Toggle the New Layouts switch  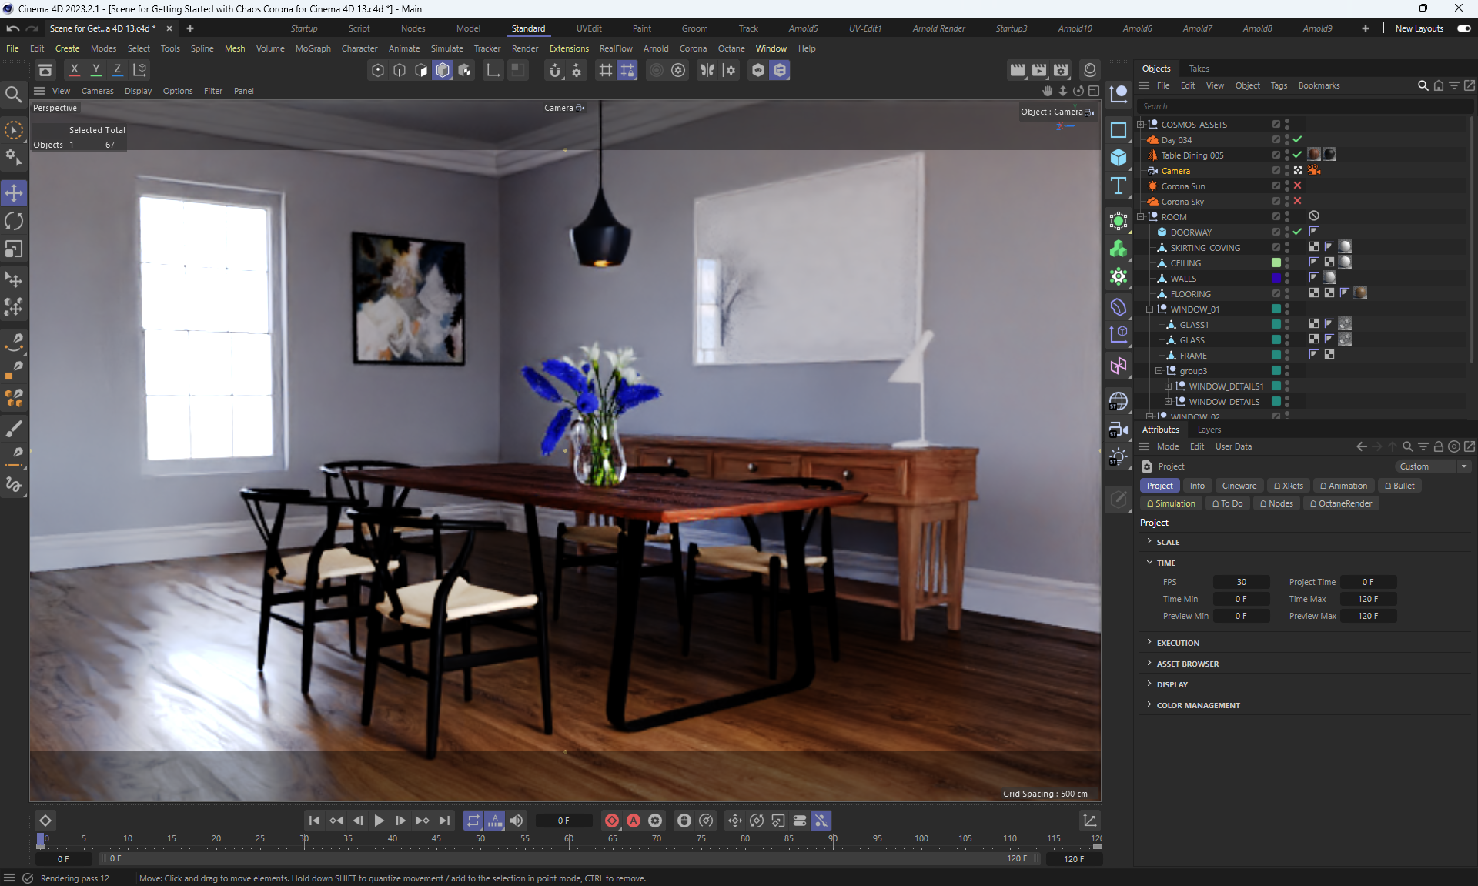point(1463,28)
